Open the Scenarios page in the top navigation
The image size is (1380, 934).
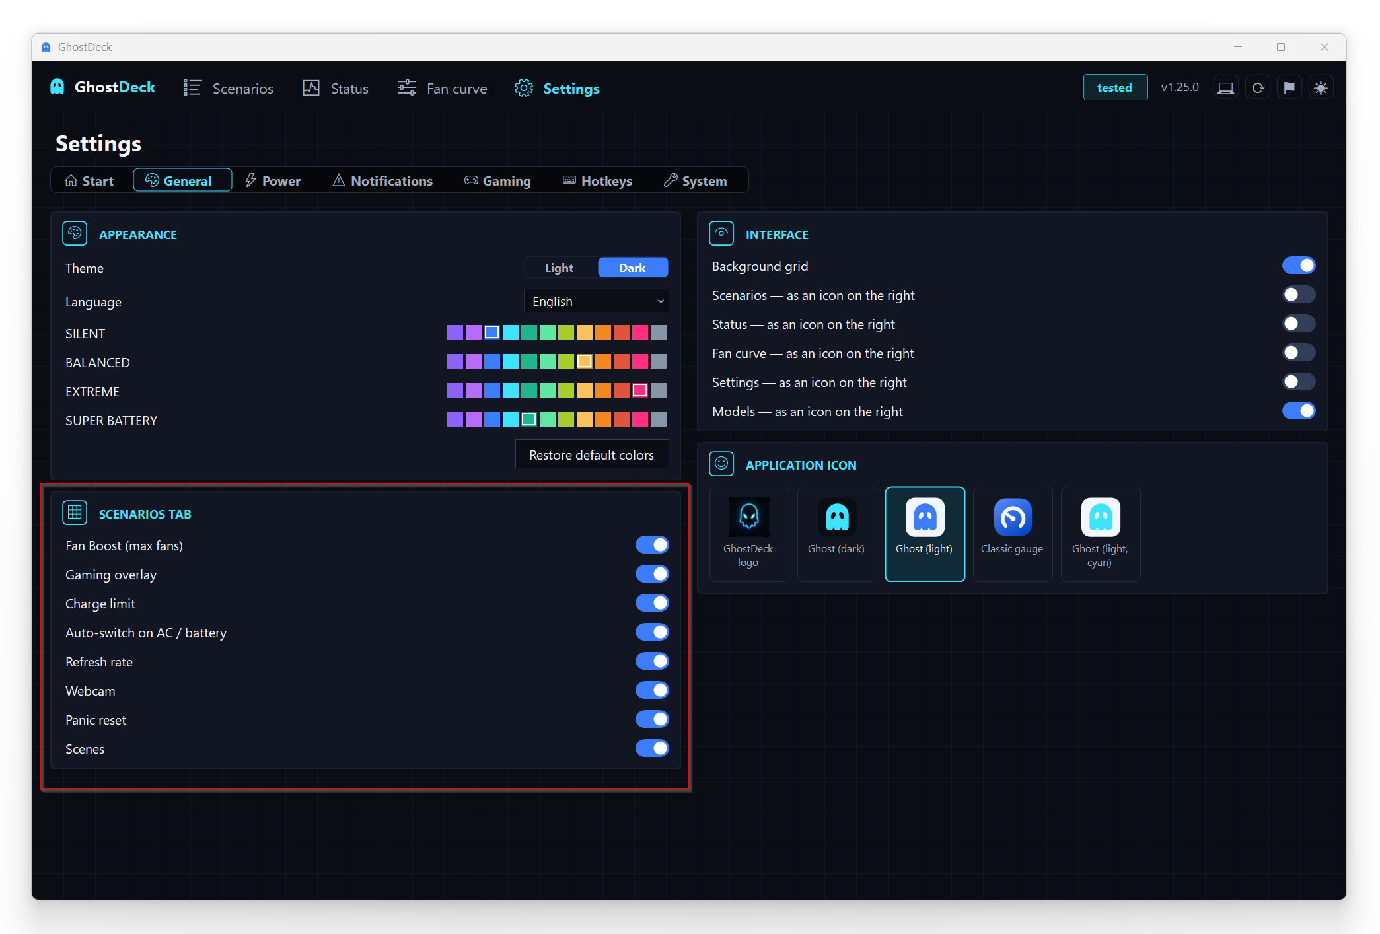[228, 89]
